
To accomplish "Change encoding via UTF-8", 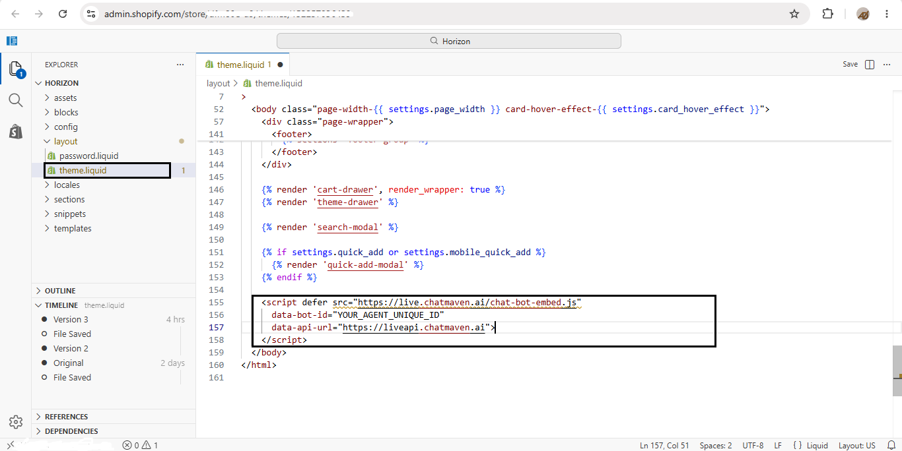I will click(753, 445).
